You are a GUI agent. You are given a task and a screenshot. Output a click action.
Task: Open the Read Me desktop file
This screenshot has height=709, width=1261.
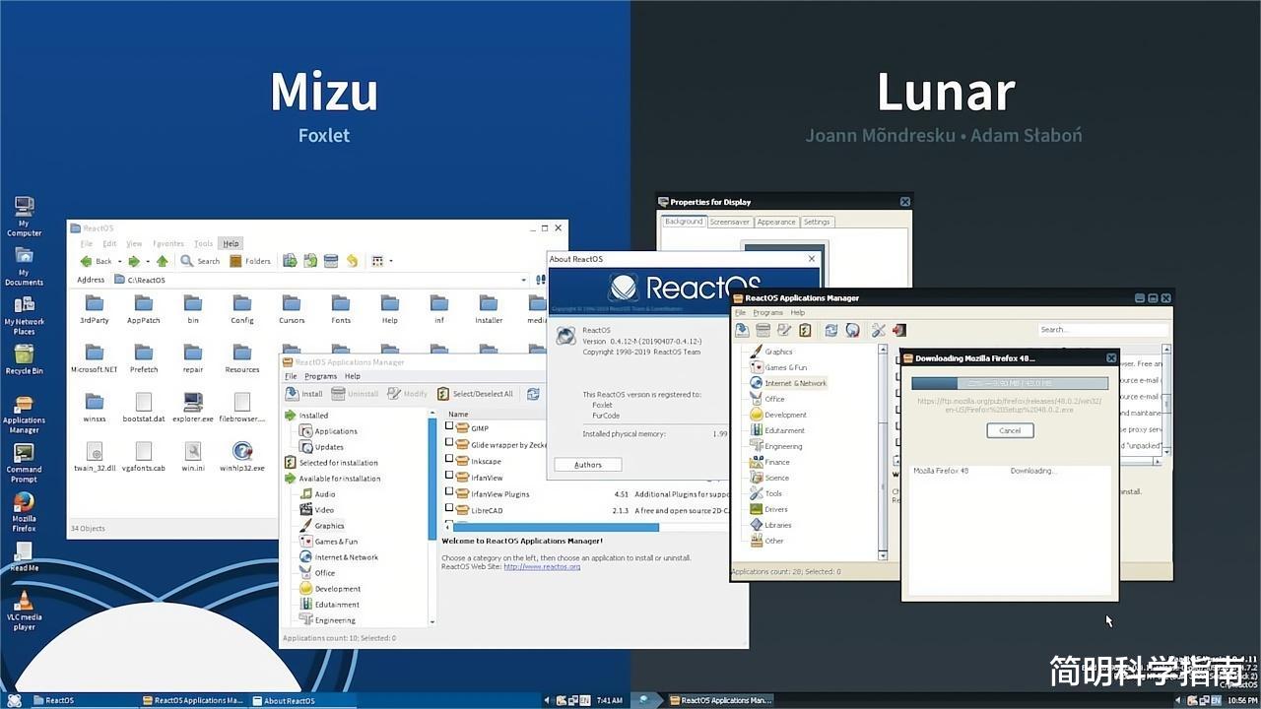pyautogui.click(x=24, y=556)
